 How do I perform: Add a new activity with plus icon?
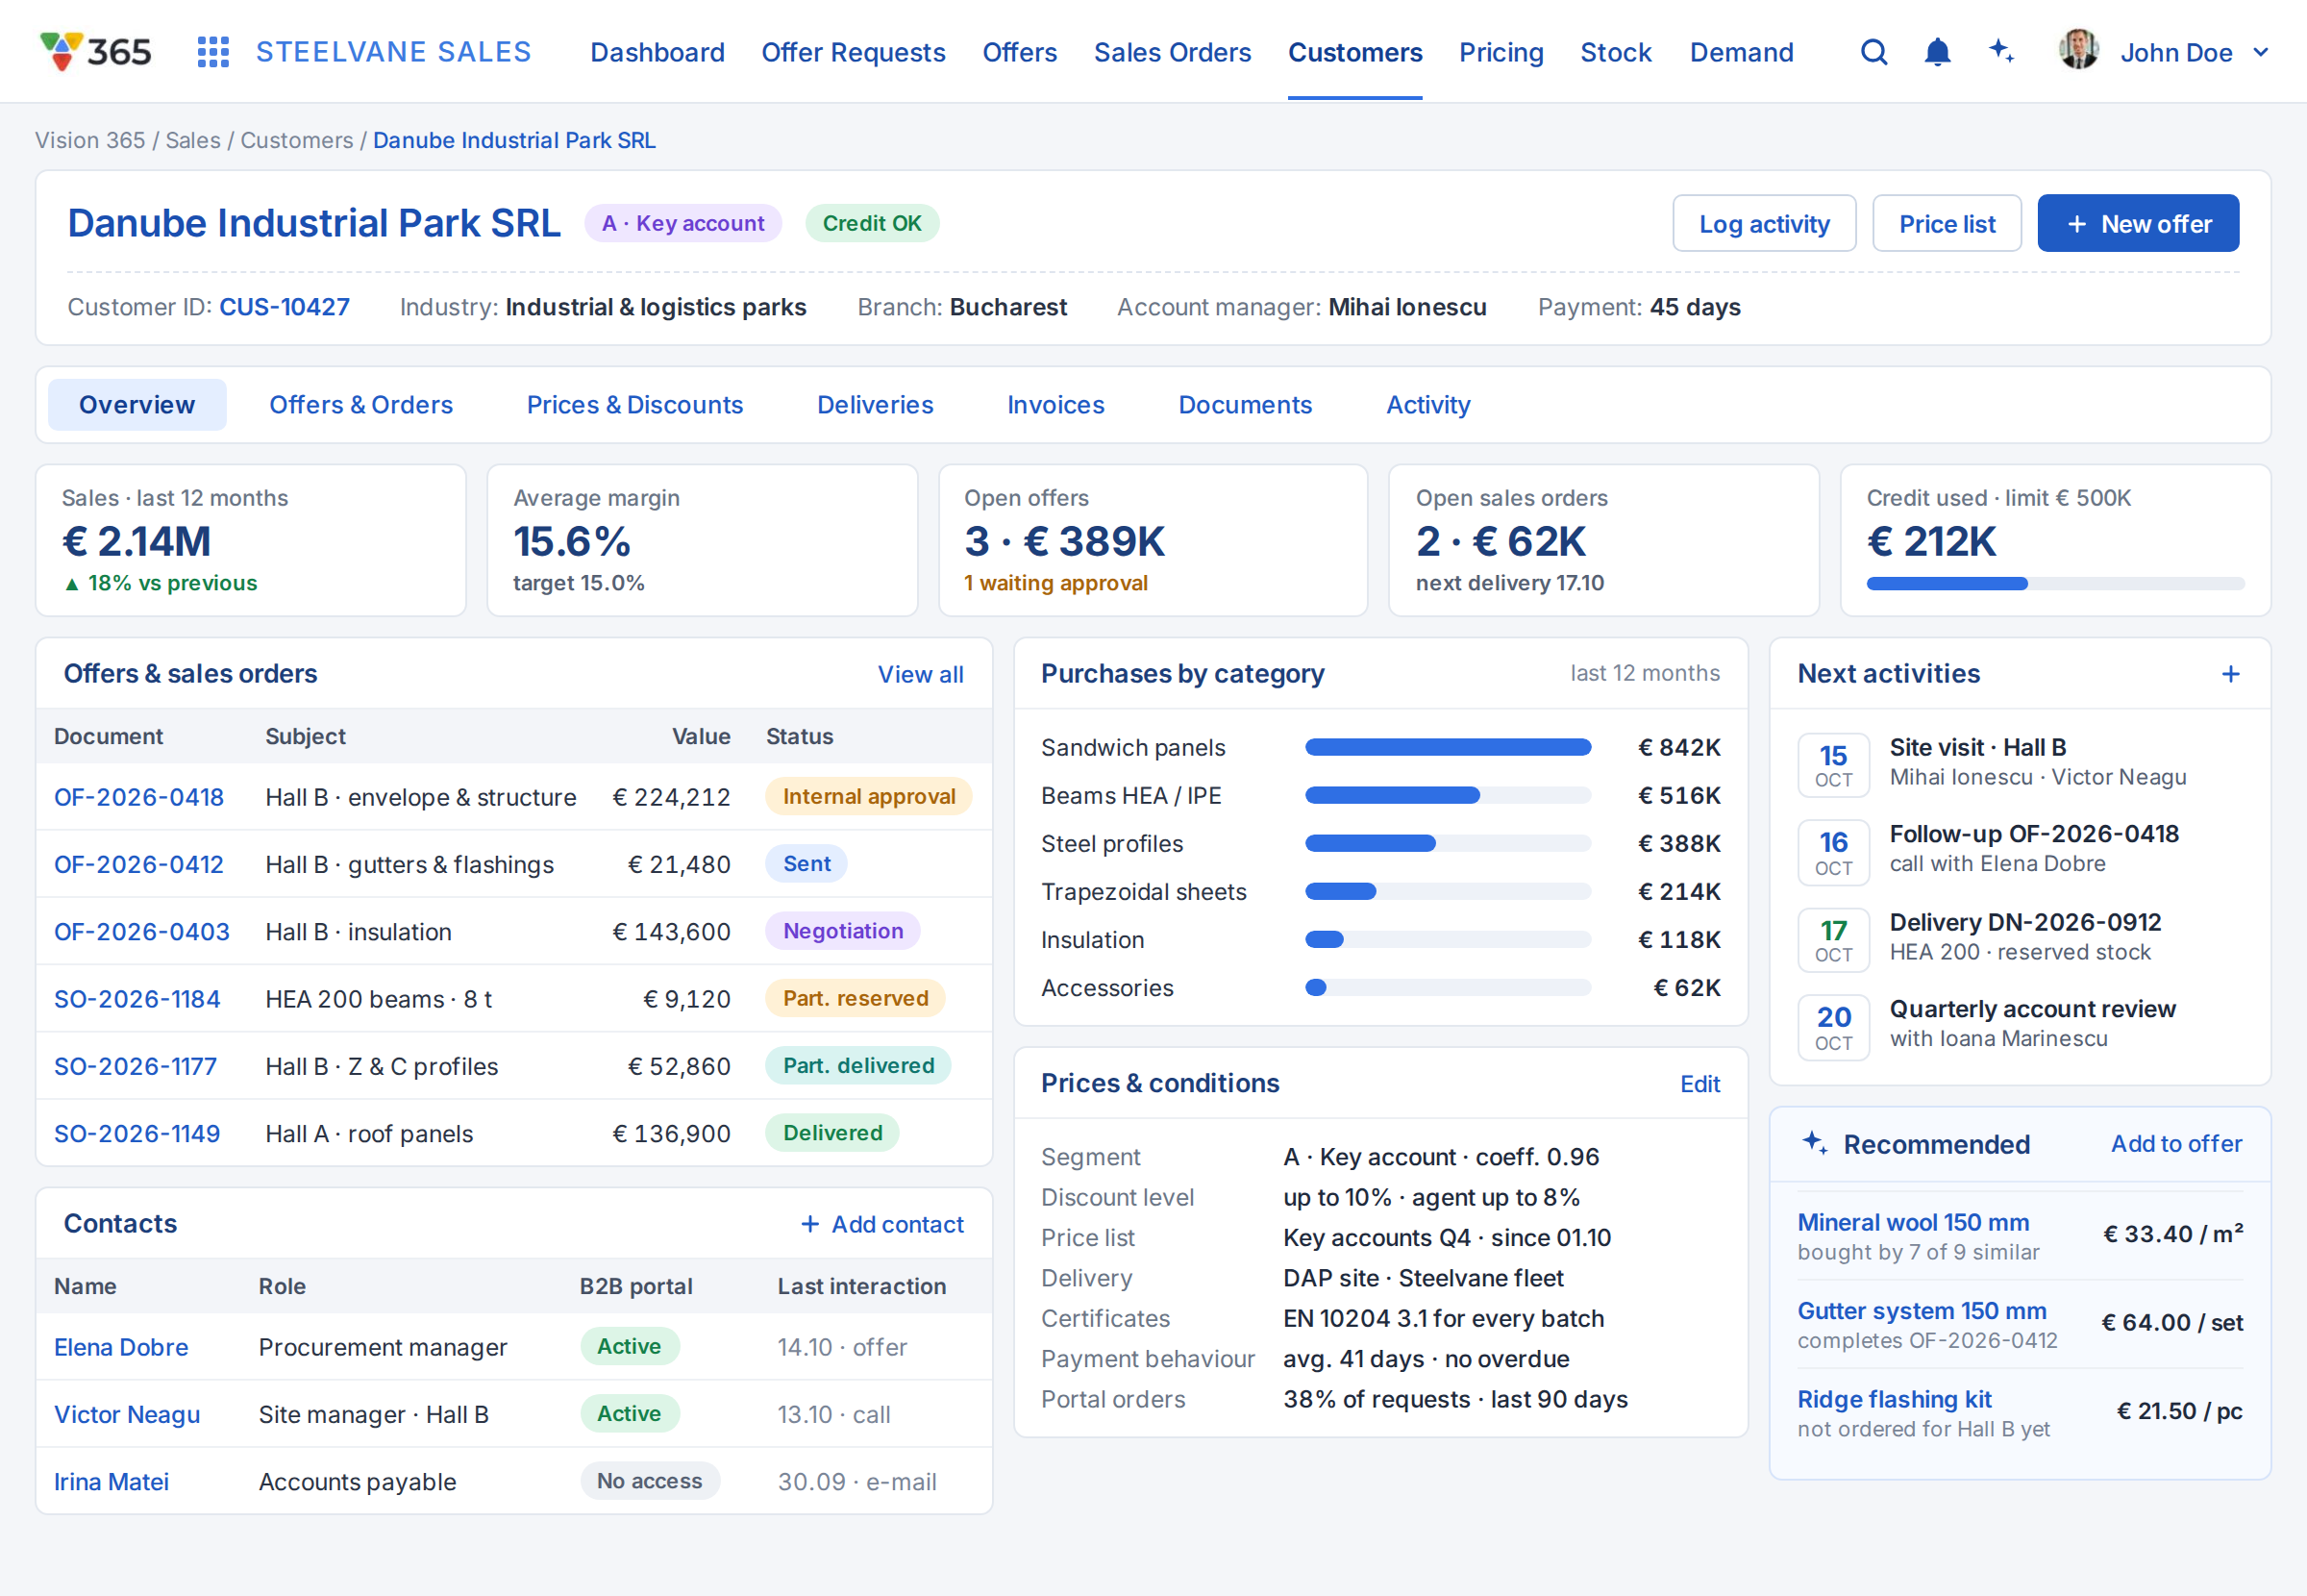point(2230,674)
